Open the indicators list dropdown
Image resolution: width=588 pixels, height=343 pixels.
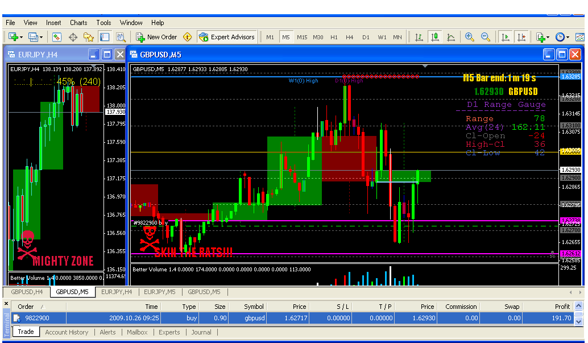547,37
